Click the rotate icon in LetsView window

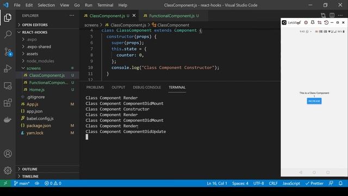[x=326, y=22]
